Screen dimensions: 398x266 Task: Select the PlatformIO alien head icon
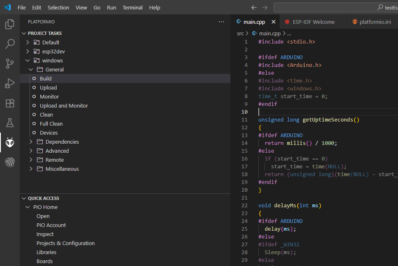[9, 142]
